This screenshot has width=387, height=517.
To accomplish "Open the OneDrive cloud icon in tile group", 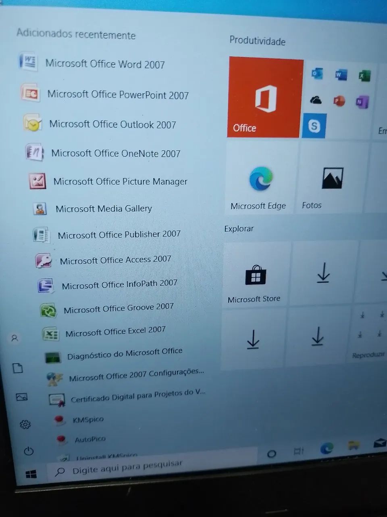I will point(316,100).
